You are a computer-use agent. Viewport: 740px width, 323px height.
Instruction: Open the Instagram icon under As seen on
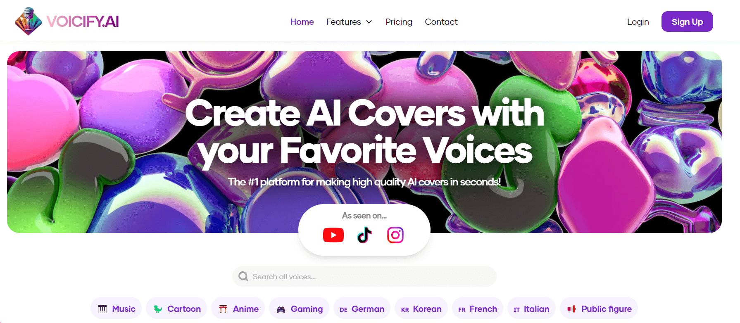[x=395, y=235]
